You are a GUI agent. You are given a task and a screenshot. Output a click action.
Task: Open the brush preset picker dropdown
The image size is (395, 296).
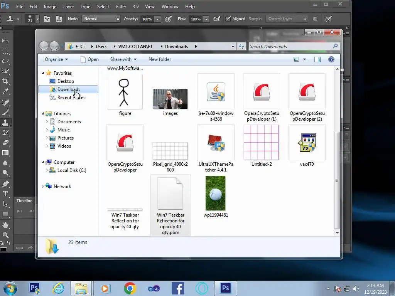point(37,19)
